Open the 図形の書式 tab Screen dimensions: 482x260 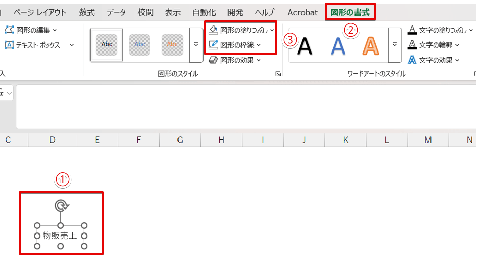[350, 12]
